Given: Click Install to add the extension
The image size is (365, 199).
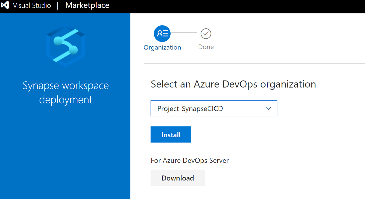Looking at the screenshot, I should (171, 134).
